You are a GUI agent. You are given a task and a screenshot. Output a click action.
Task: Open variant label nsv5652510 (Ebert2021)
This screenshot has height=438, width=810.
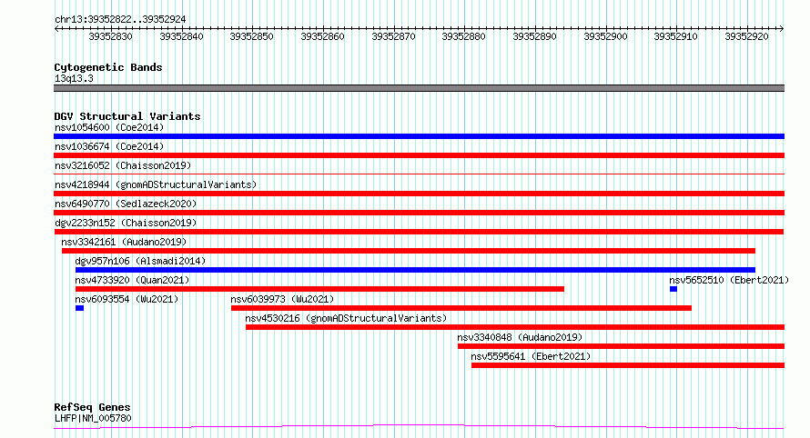click(x=729, y=280)
